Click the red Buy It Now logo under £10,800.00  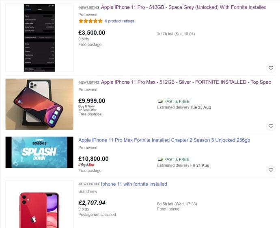[x=86, y=165]
